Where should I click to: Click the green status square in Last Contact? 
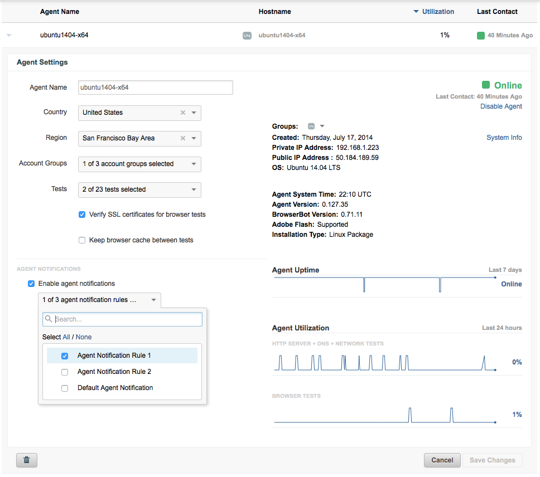[481, 35]
